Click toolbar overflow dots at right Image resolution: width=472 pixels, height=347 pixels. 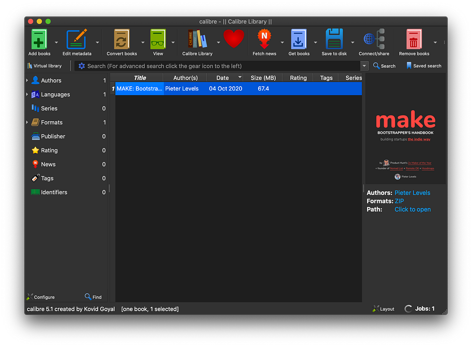(x=444, y=42)
